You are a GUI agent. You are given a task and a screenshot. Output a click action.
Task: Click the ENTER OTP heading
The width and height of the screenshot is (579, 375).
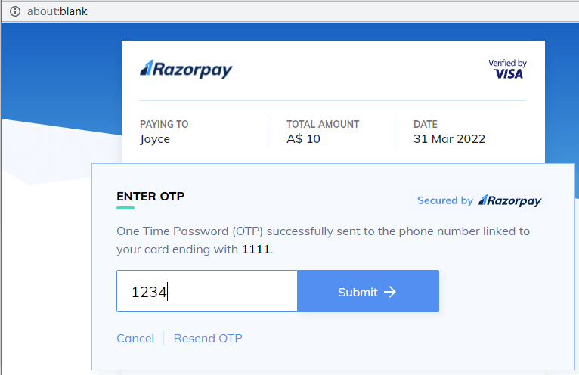(150, 197)
